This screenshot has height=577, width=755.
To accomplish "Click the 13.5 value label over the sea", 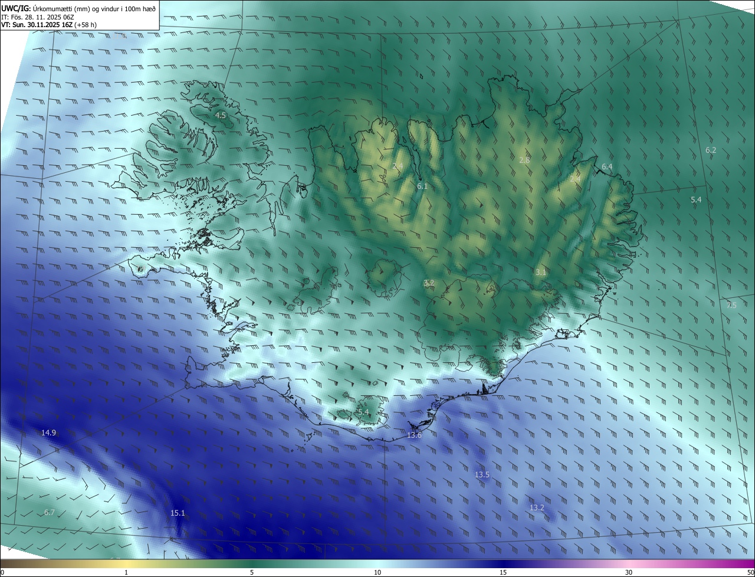I will tap(482, 474).
